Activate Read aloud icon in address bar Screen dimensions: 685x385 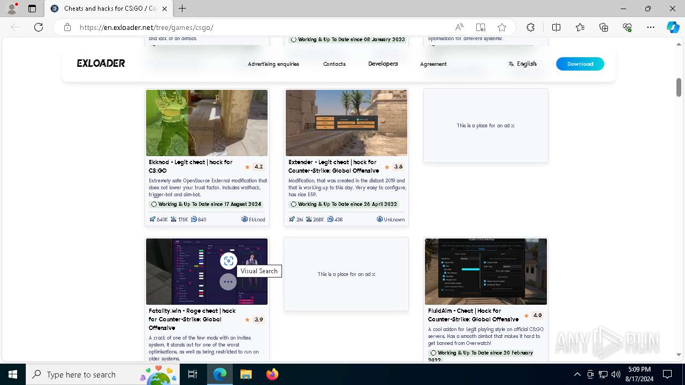point(459,27)
